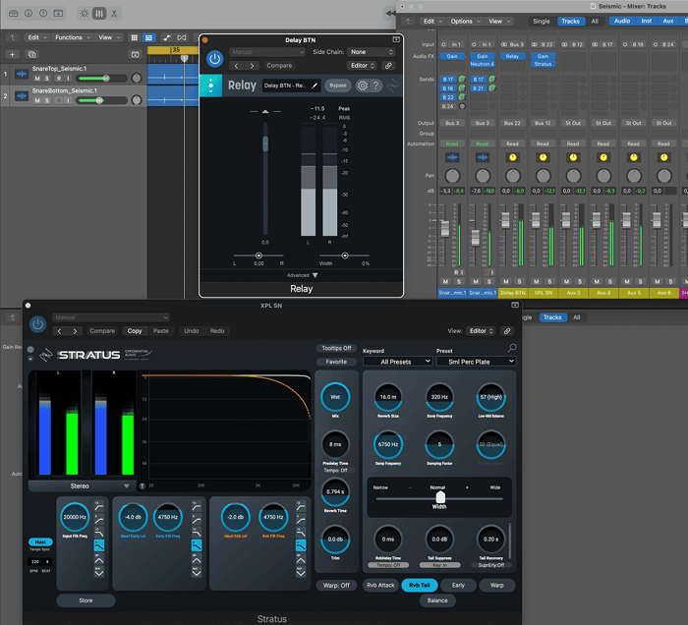Open the Side Chain None dropdown

(372, 52)
